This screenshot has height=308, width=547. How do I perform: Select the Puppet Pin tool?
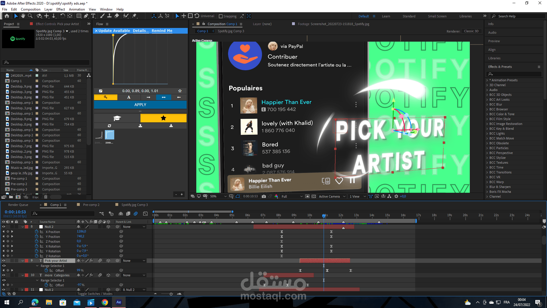134,16
